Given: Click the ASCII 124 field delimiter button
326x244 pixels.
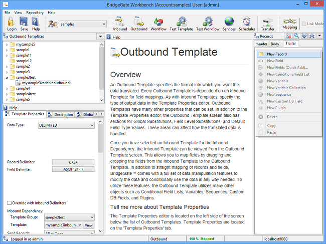Looking at the screenshot, I should tap(73, 169).
